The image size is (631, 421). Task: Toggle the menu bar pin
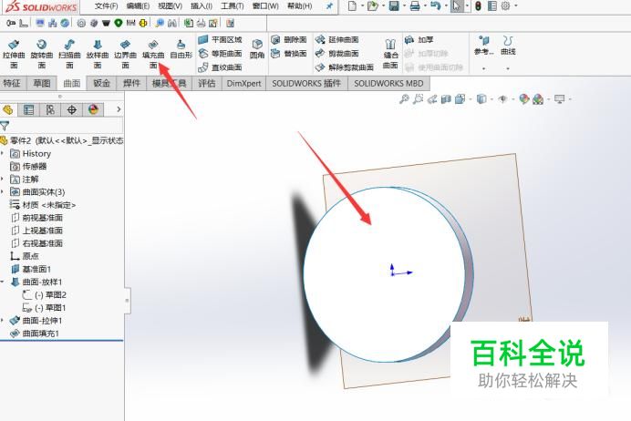click(x=329, y=5)
